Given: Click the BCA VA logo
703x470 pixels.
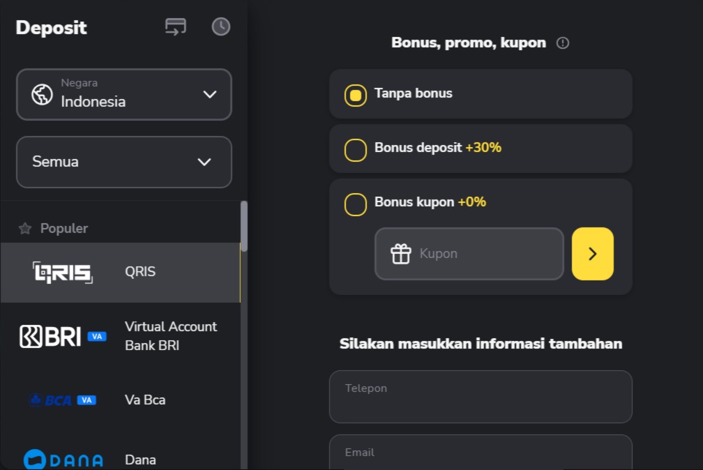Looking at the screenshot, I should tap(63, 400).
